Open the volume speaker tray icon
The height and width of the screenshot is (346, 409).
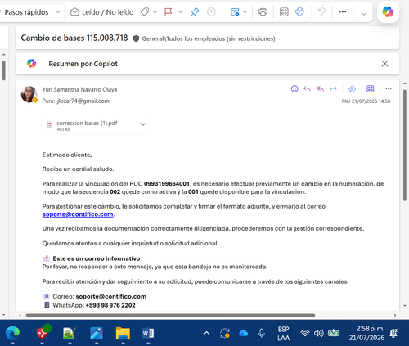tap(318, 333)
